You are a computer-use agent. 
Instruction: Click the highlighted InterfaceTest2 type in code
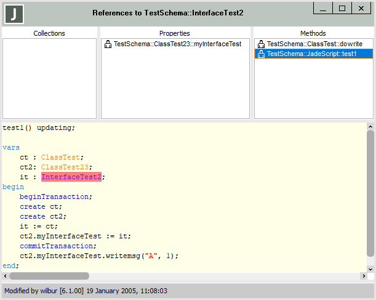pyautogui.click(x=71, y=177)
